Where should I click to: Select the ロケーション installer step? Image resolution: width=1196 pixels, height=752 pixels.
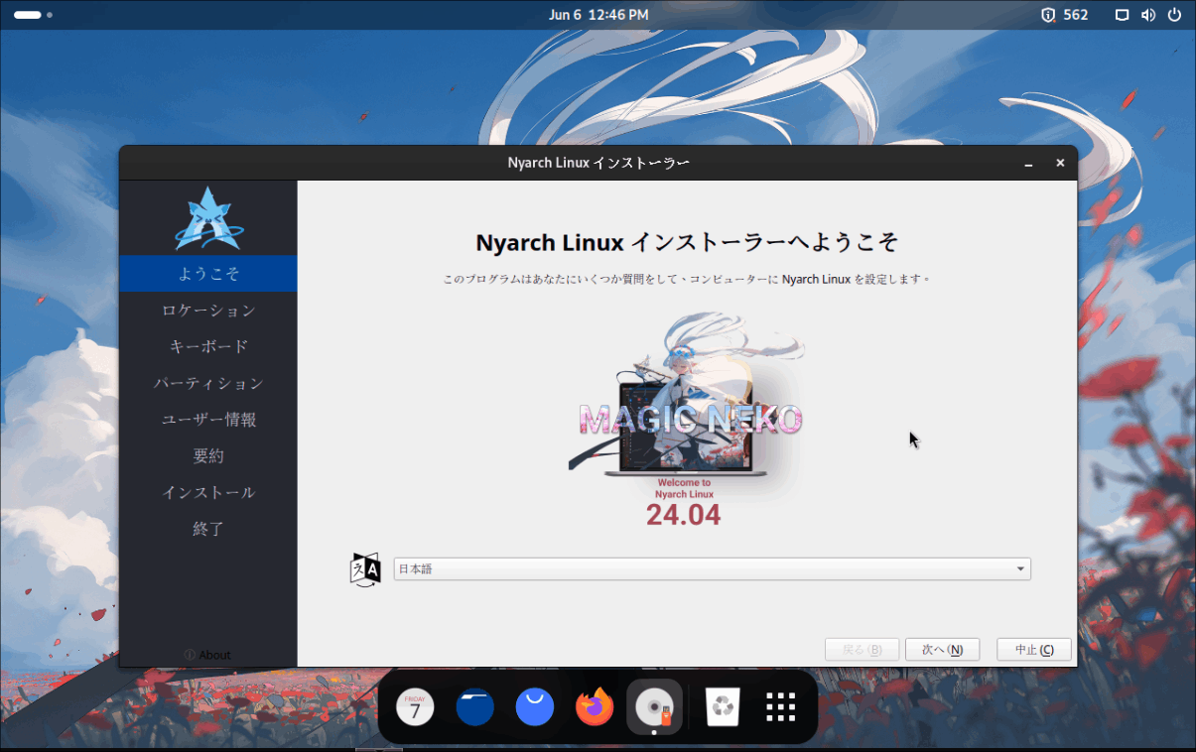tap(208, 310)
